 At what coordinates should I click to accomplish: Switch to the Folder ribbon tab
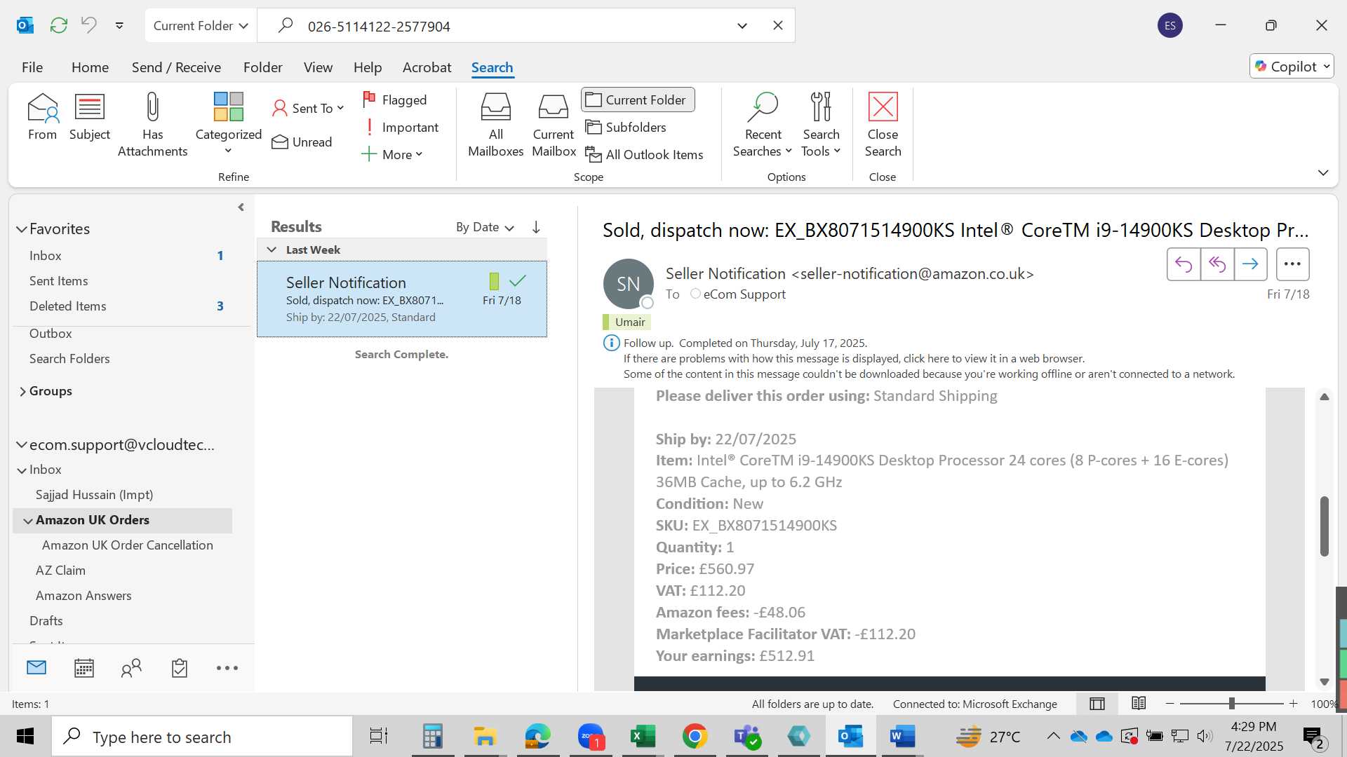(x=262, y=67)
